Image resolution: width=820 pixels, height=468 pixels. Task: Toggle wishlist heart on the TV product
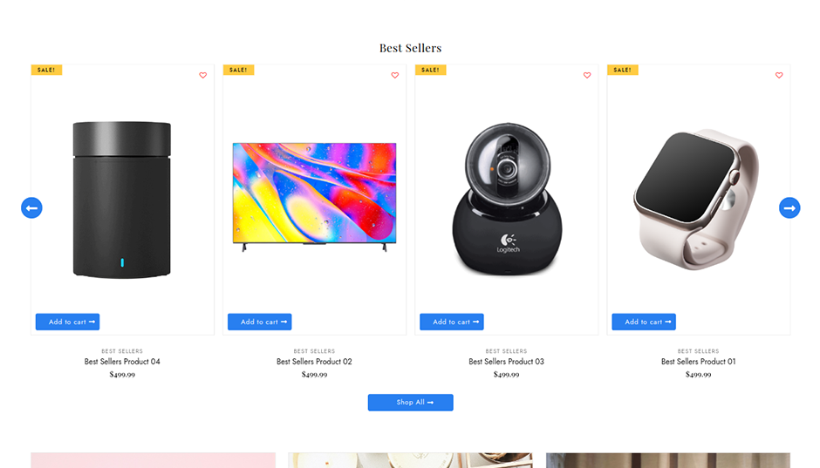coord(395,75)
